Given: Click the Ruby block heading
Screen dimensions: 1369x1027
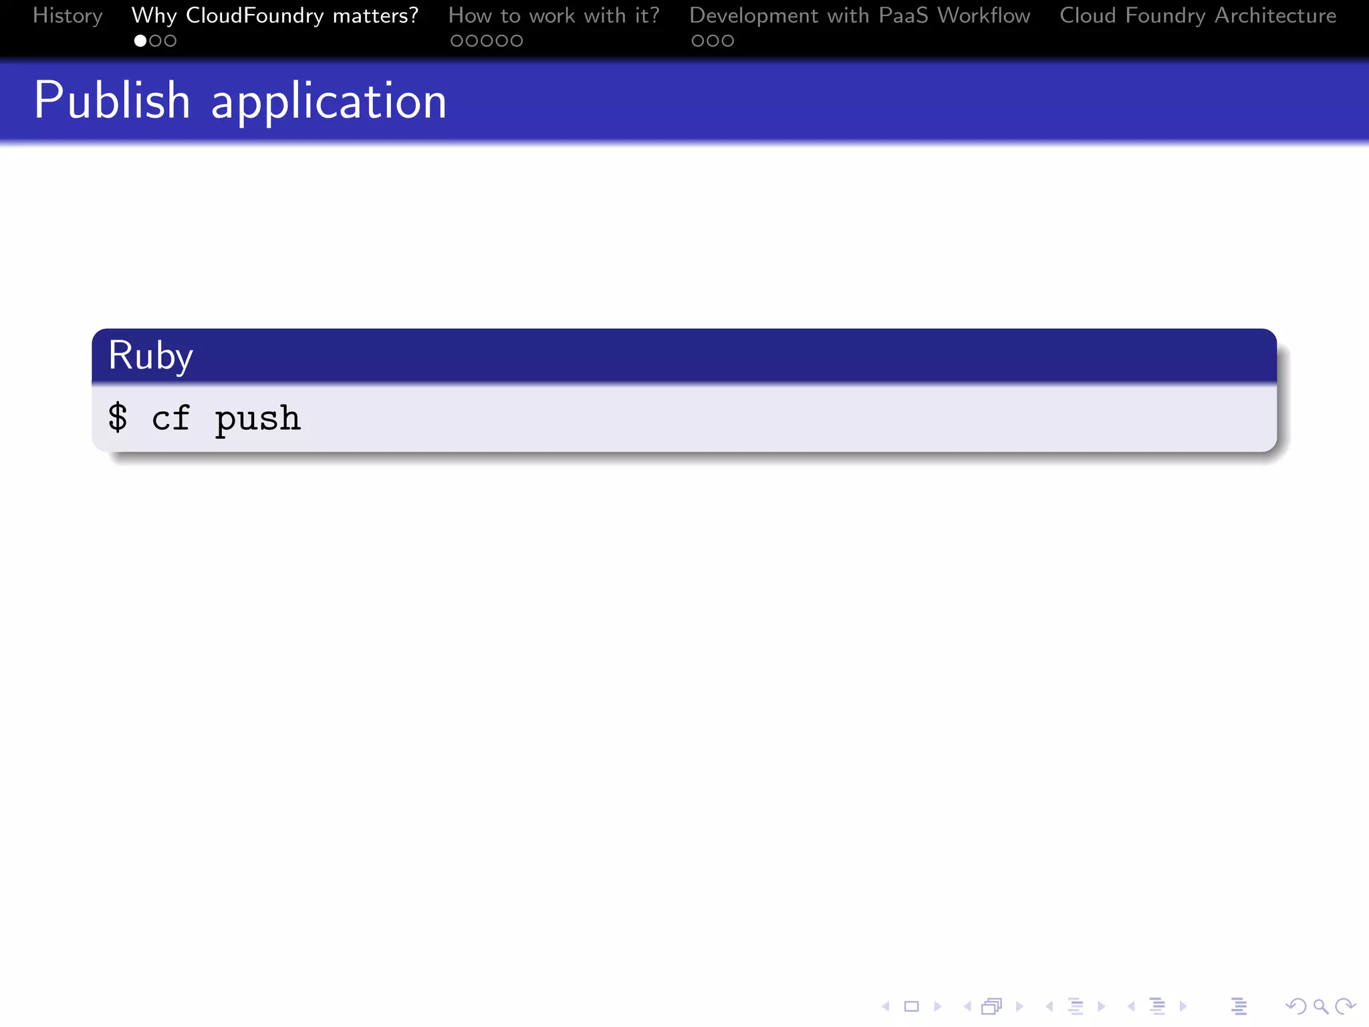Looking at the screenshot, I should (150, 356).
